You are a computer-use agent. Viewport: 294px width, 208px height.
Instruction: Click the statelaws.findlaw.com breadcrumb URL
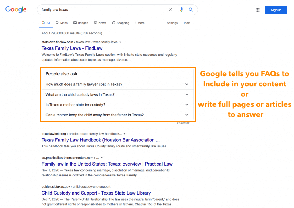coord(80,42)
